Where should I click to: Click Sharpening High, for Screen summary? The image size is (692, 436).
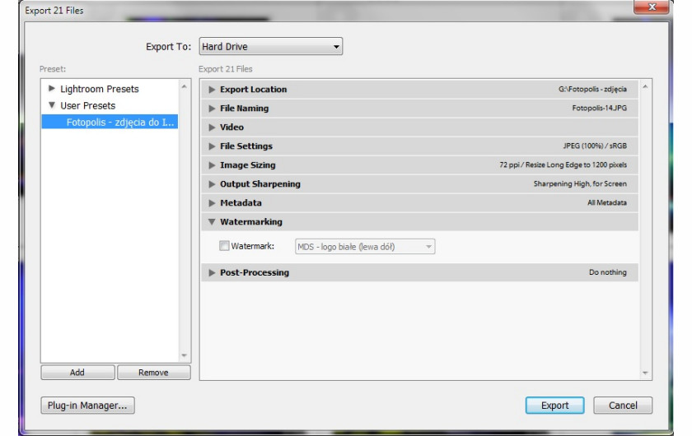[580, 183]
